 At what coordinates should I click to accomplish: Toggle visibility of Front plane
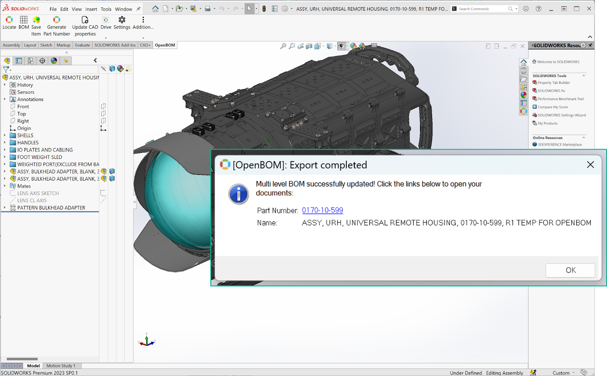103,106
